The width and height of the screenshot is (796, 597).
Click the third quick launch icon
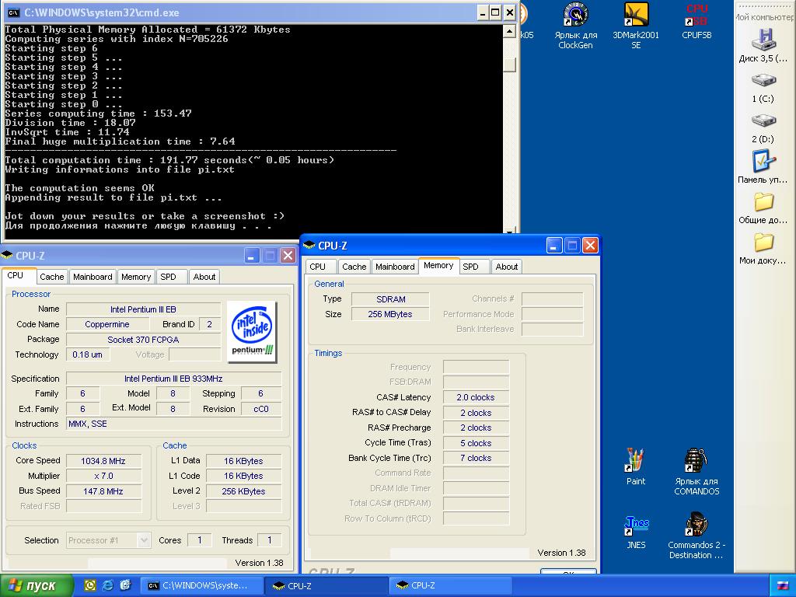click(x=125, y=585)
